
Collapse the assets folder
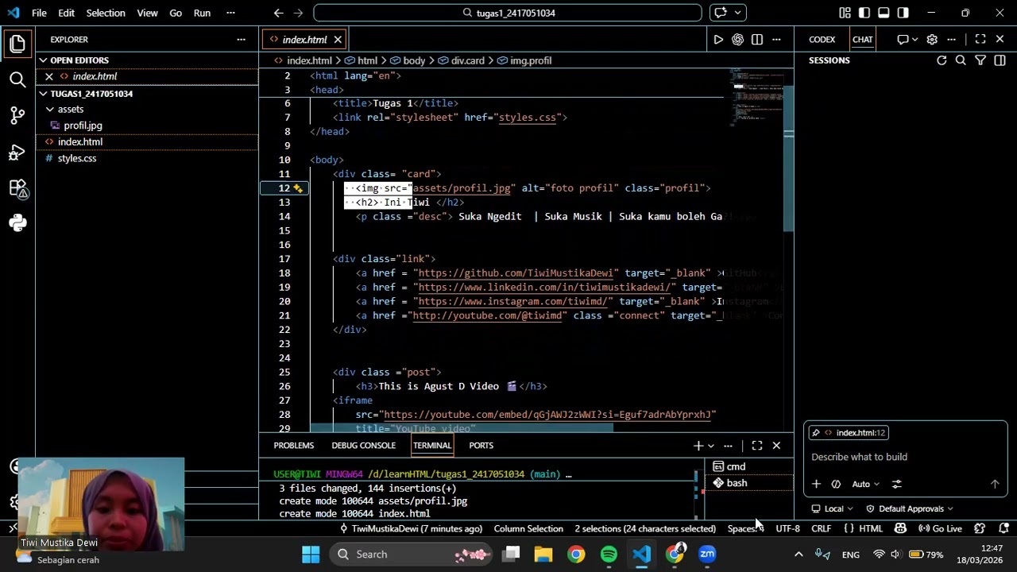click(x=50, y=110)
